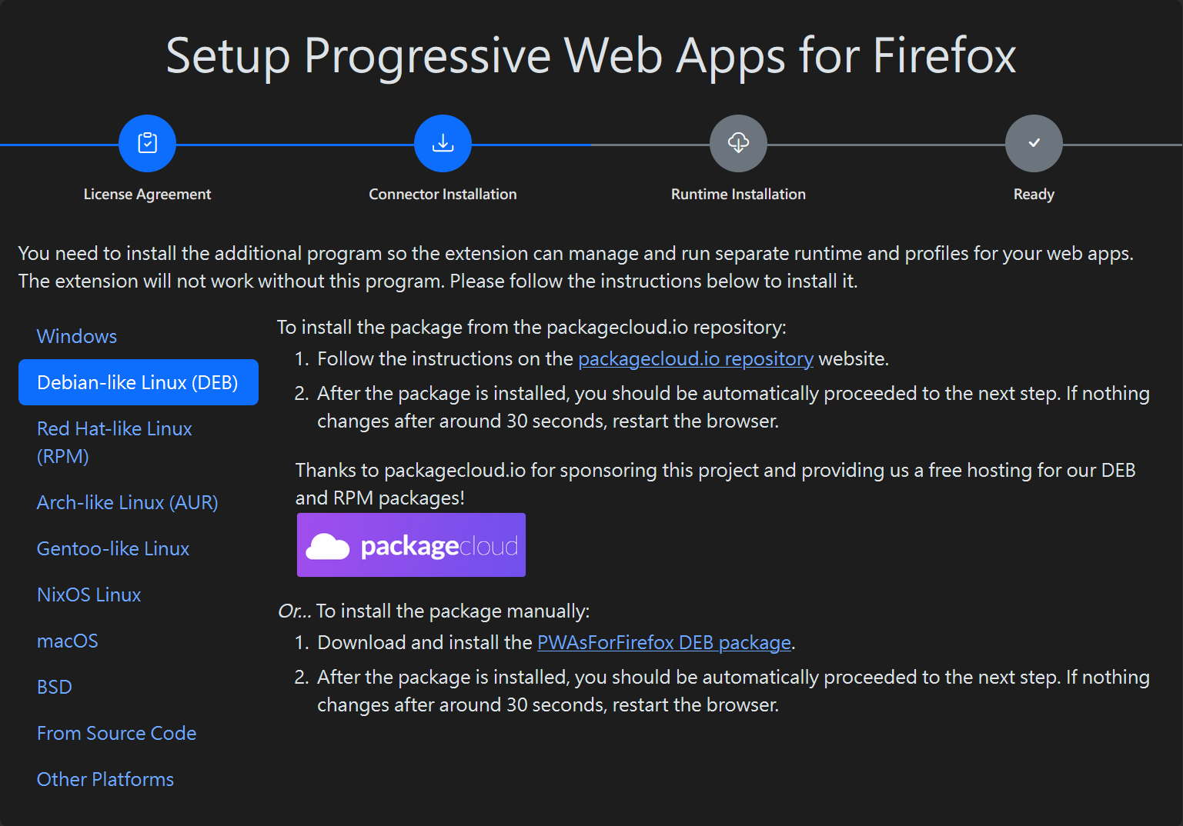Click the packagecloud sponsor logo banner
The width and height of the screenshot is (1183, 826).
click(x=411, y=545)
